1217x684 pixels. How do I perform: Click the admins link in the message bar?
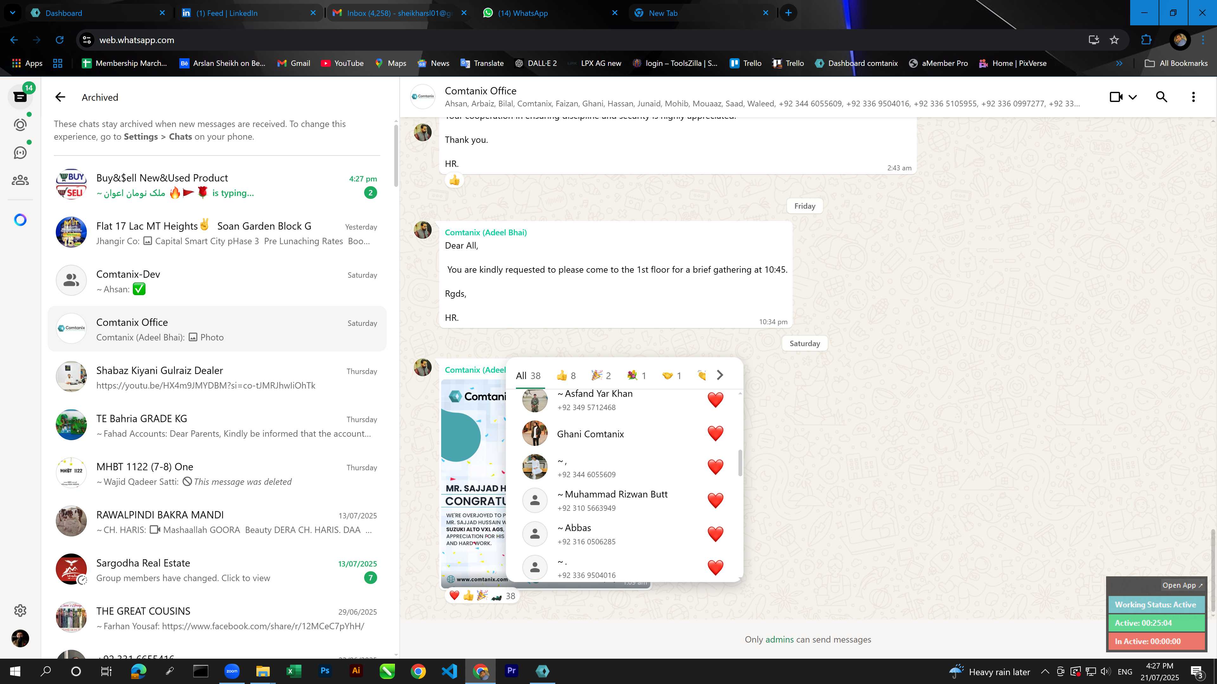click(780, 640)
